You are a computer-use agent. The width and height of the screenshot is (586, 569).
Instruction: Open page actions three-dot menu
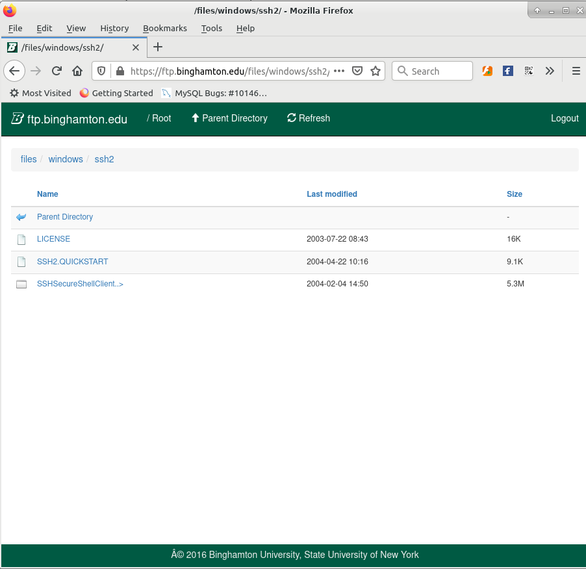pyautogui.click(x=339, y=71)
